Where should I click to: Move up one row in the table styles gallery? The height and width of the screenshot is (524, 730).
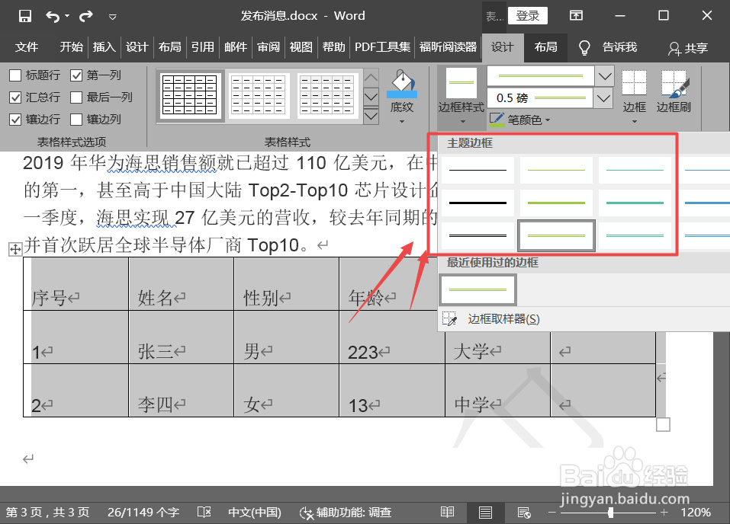(371, 78)
